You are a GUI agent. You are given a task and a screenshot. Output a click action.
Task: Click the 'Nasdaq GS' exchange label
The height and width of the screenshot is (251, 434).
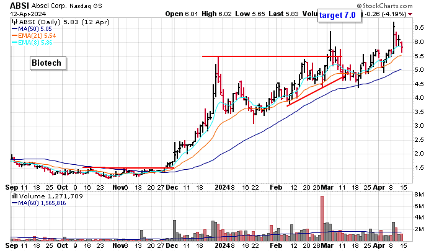[x=86, y=6]
